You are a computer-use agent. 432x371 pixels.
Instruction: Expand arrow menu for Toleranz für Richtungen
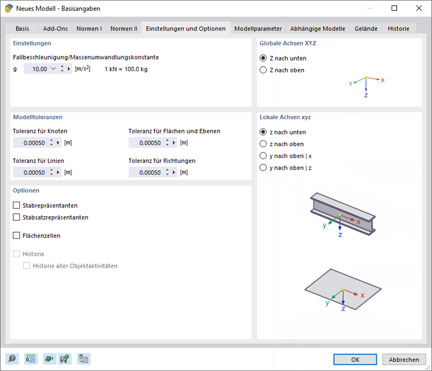174,172
